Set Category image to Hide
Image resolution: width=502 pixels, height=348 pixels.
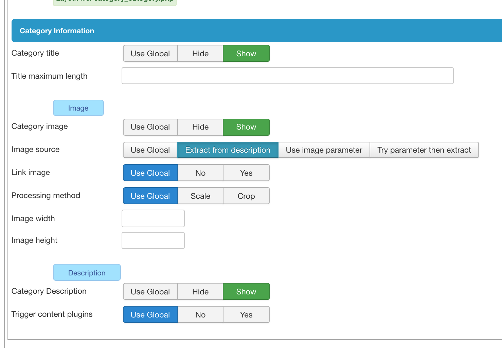pyautogui.click(x=200, y=127)
